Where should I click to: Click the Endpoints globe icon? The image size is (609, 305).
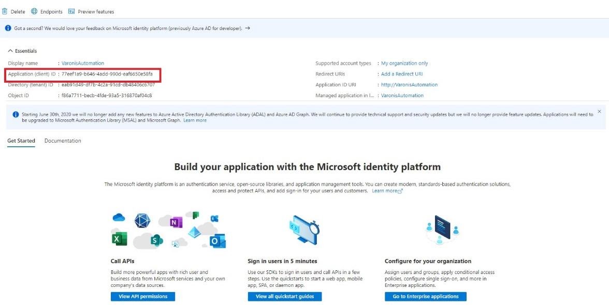[34, 11]
